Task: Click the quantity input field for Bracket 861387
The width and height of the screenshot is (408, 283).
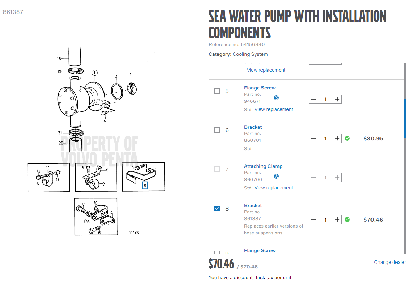Action: pos(325,219)
